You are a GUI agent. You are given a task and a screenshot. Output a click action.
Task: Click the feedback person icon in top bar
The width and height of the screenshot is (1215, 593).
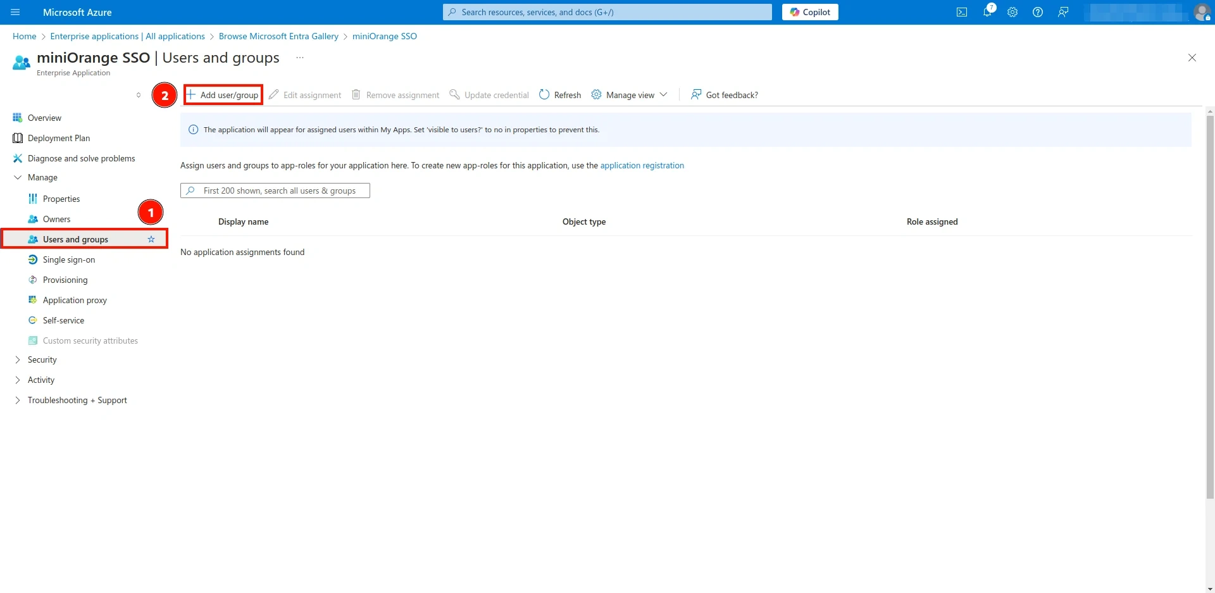[1062, 12]
